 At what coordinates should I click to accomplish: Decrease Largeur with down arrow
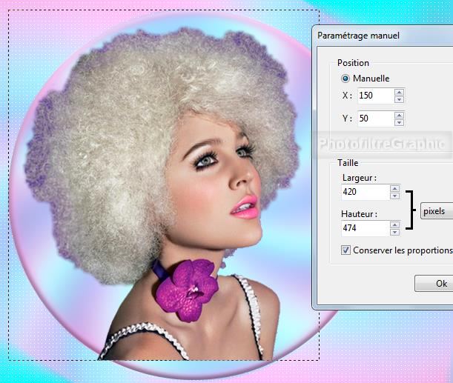pyautogui.click(x=395, y=196)
